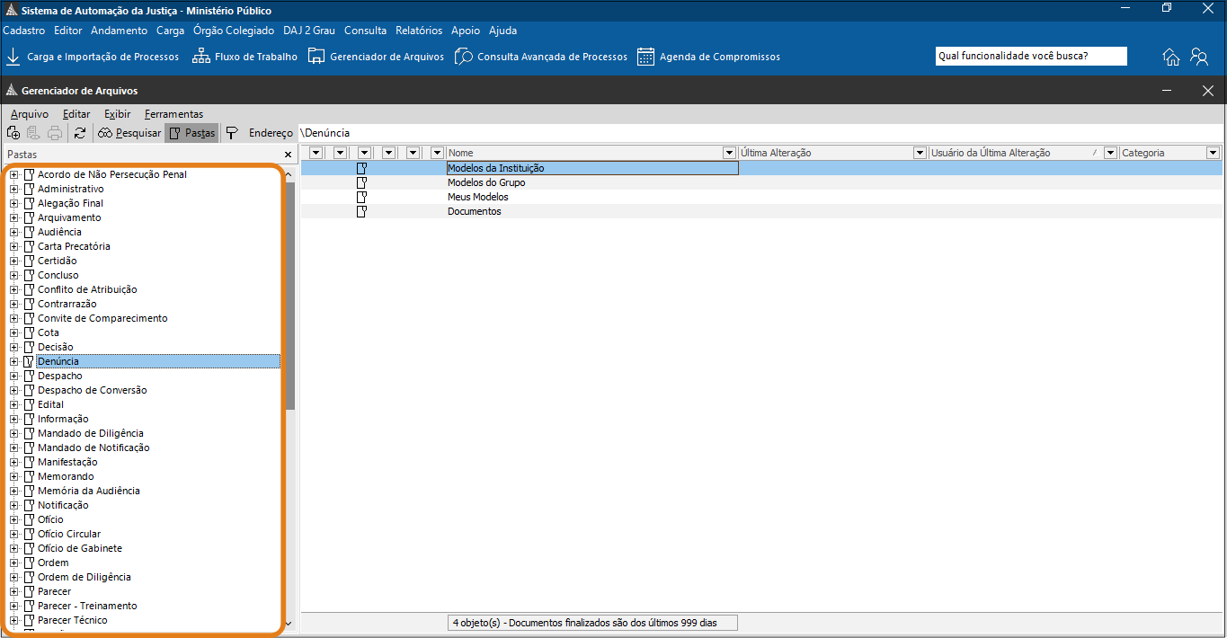Refresh the file list
The image size is (1227, 638).
[x=80, y=133]
